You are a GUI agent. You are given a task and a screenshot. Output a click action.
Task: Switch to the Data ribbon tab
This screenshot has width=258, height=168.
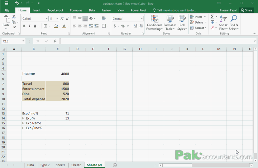[92, 10]
